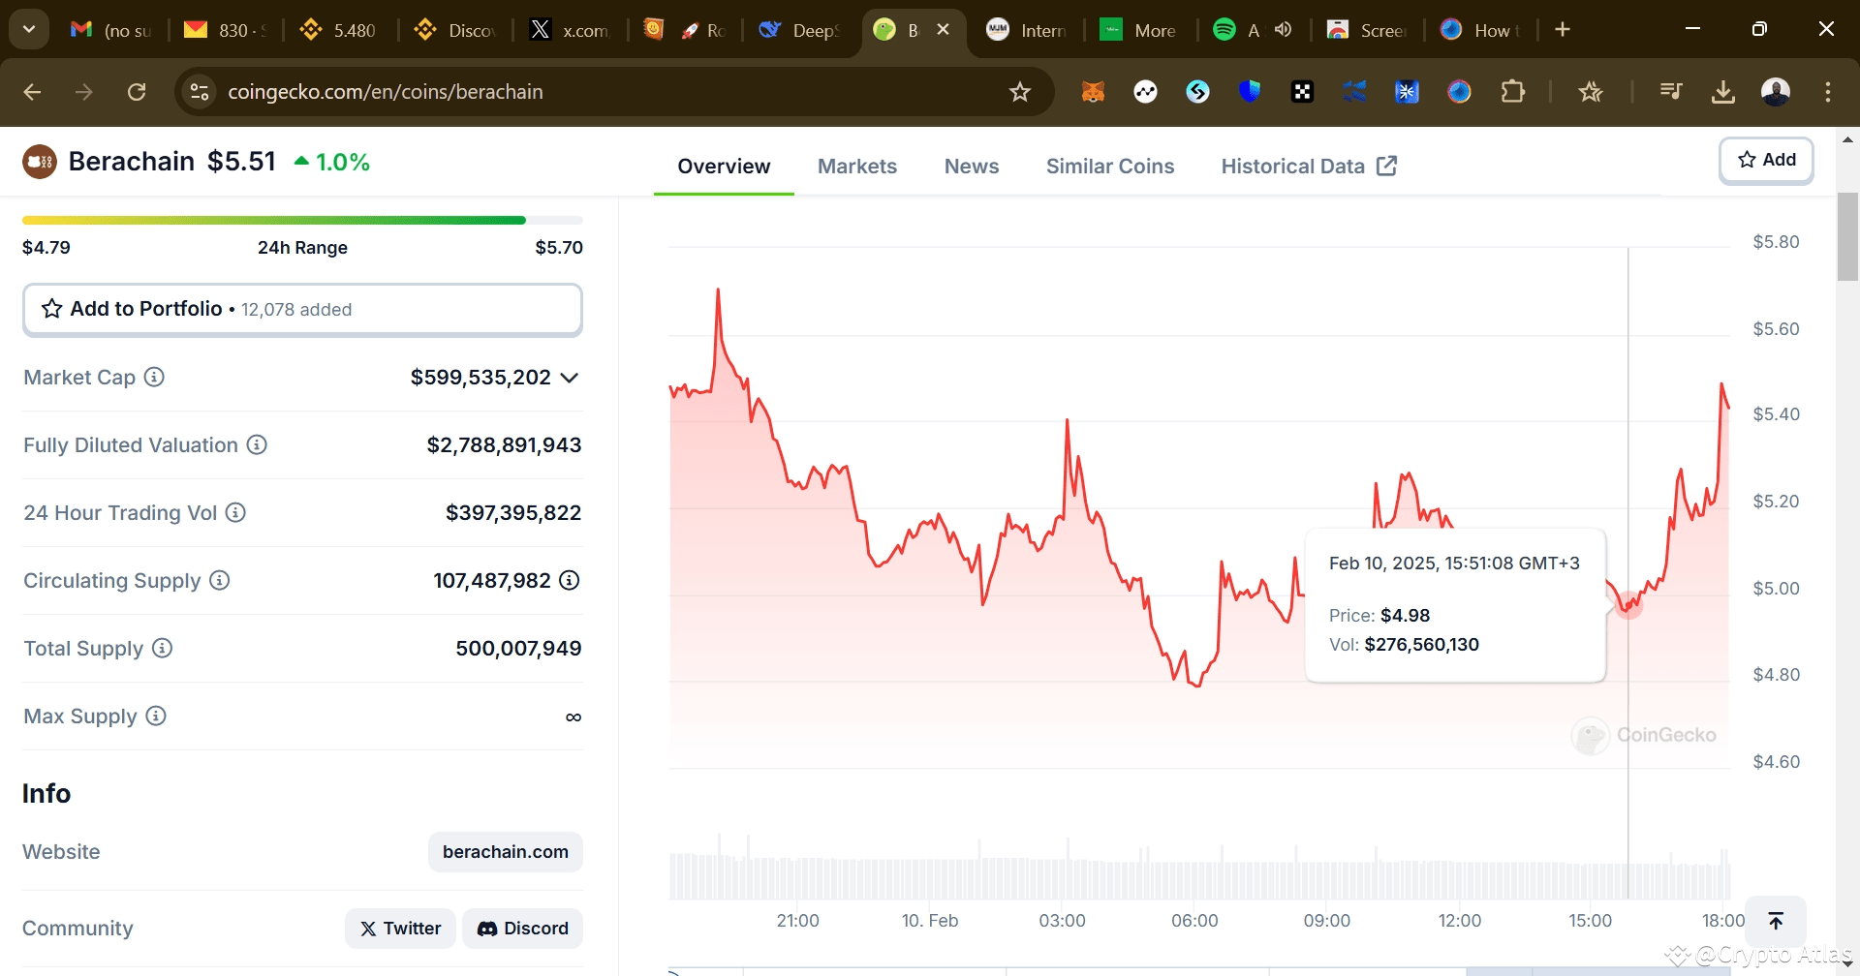Click the Berachain coin logo

tap(40, 162)
